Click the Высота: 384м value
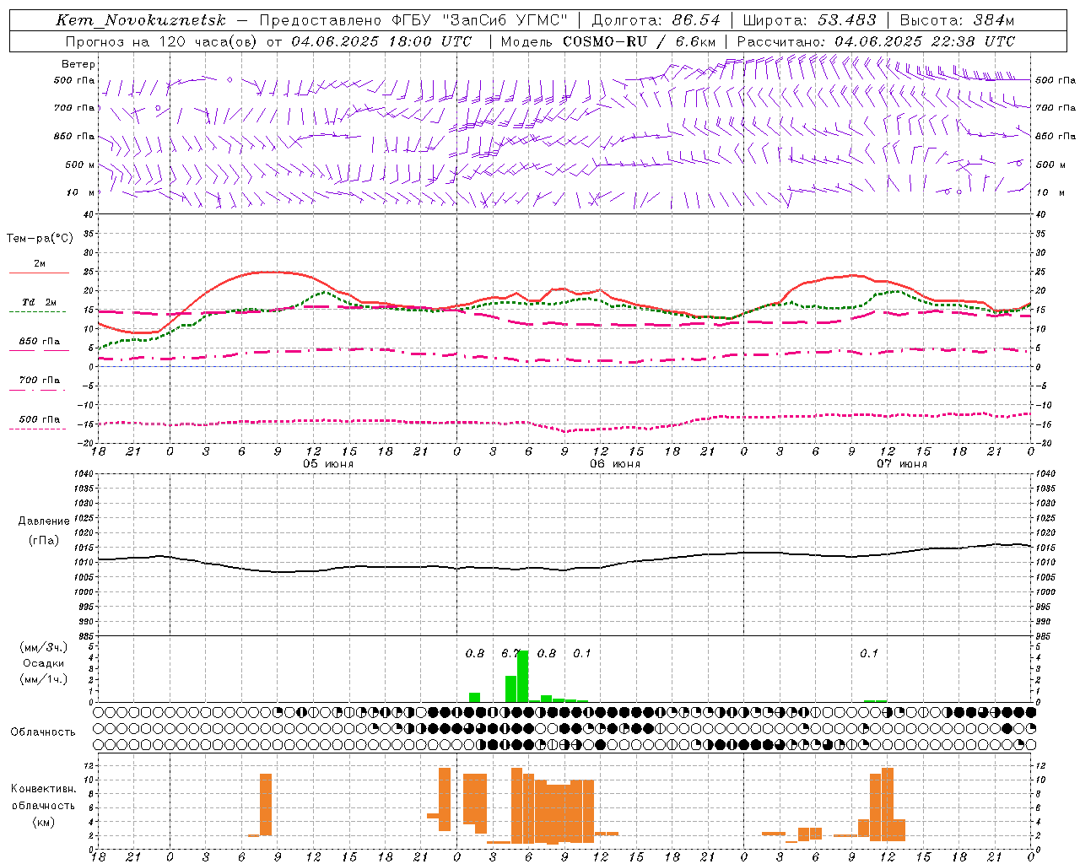 click(x=957, y=20)
